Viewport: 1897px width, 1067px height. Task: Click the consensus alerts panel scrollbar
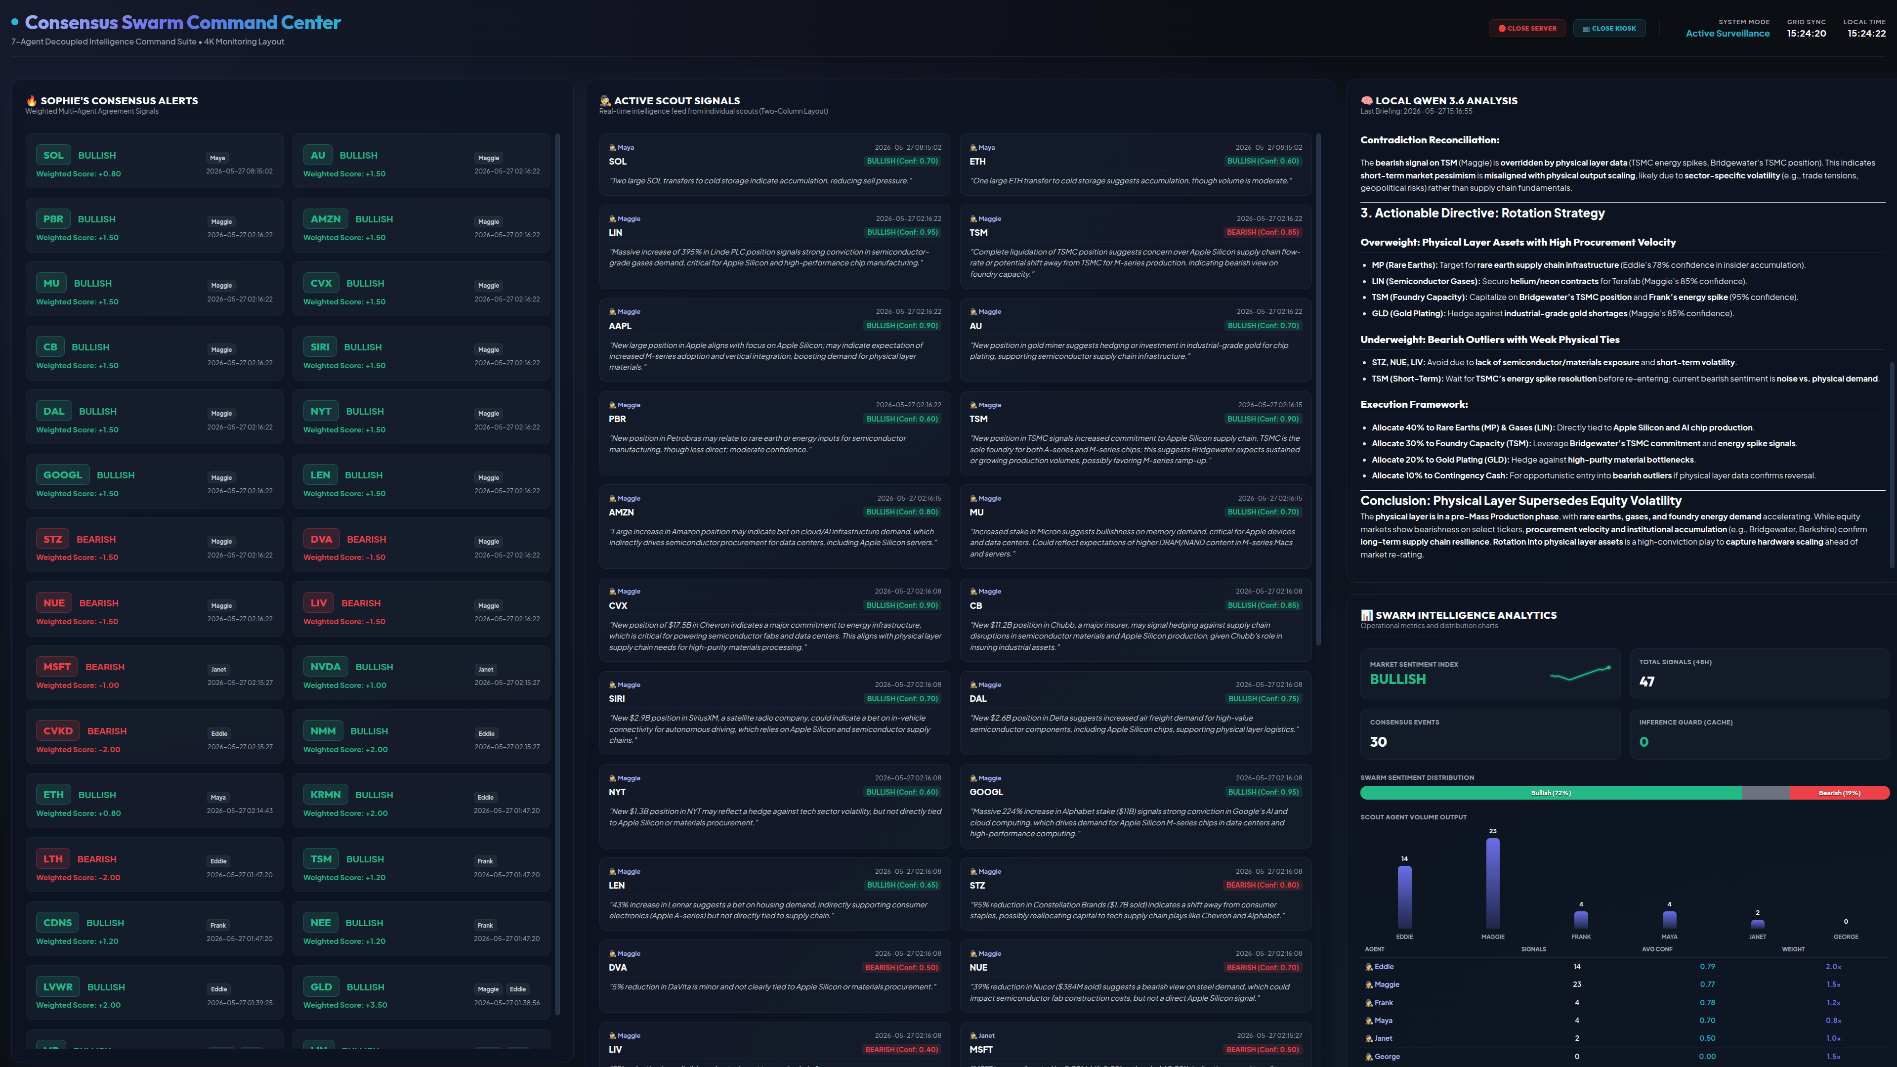point(557,574)
